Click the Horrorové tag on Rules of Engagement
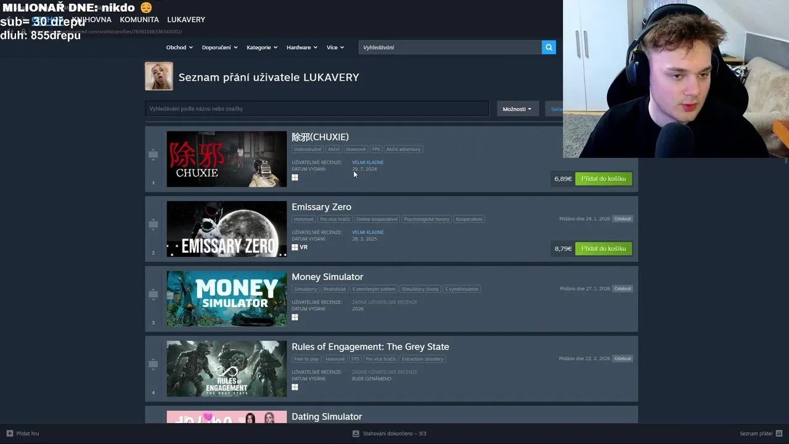 coord(335,359)
